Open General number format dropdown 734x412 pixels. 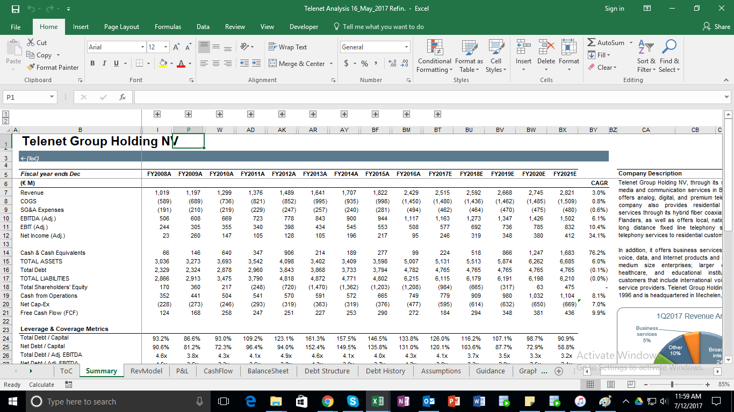tap(406, 47)
